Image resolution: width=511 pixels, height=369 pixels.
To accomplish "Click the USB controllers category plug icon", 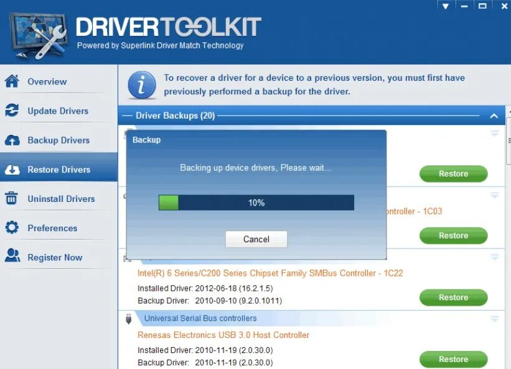I will pos(129,319).
